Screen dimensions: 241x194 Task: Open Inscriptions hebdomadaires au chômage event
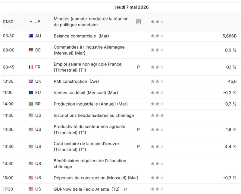pyautogui.click(x=94, y=116)
